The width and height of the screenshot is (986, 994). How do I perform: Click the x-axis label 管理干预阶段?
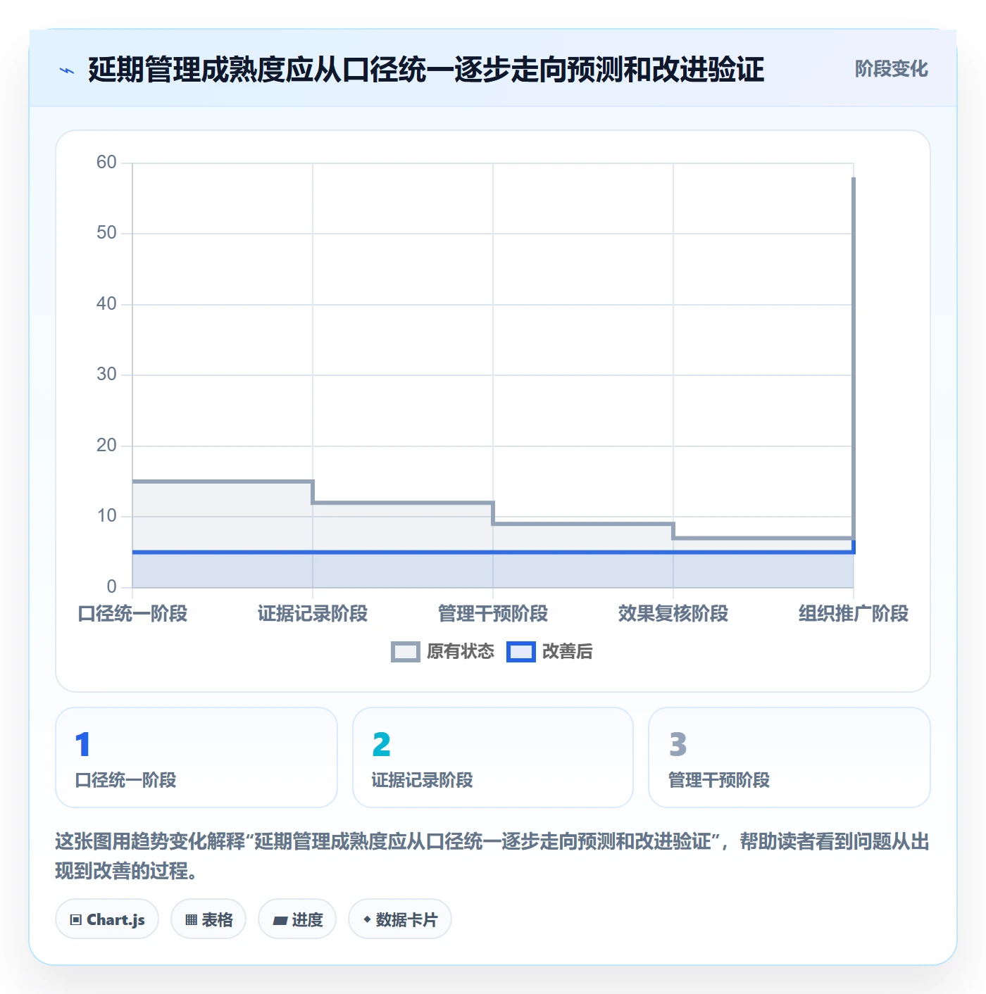coord(493,614)
